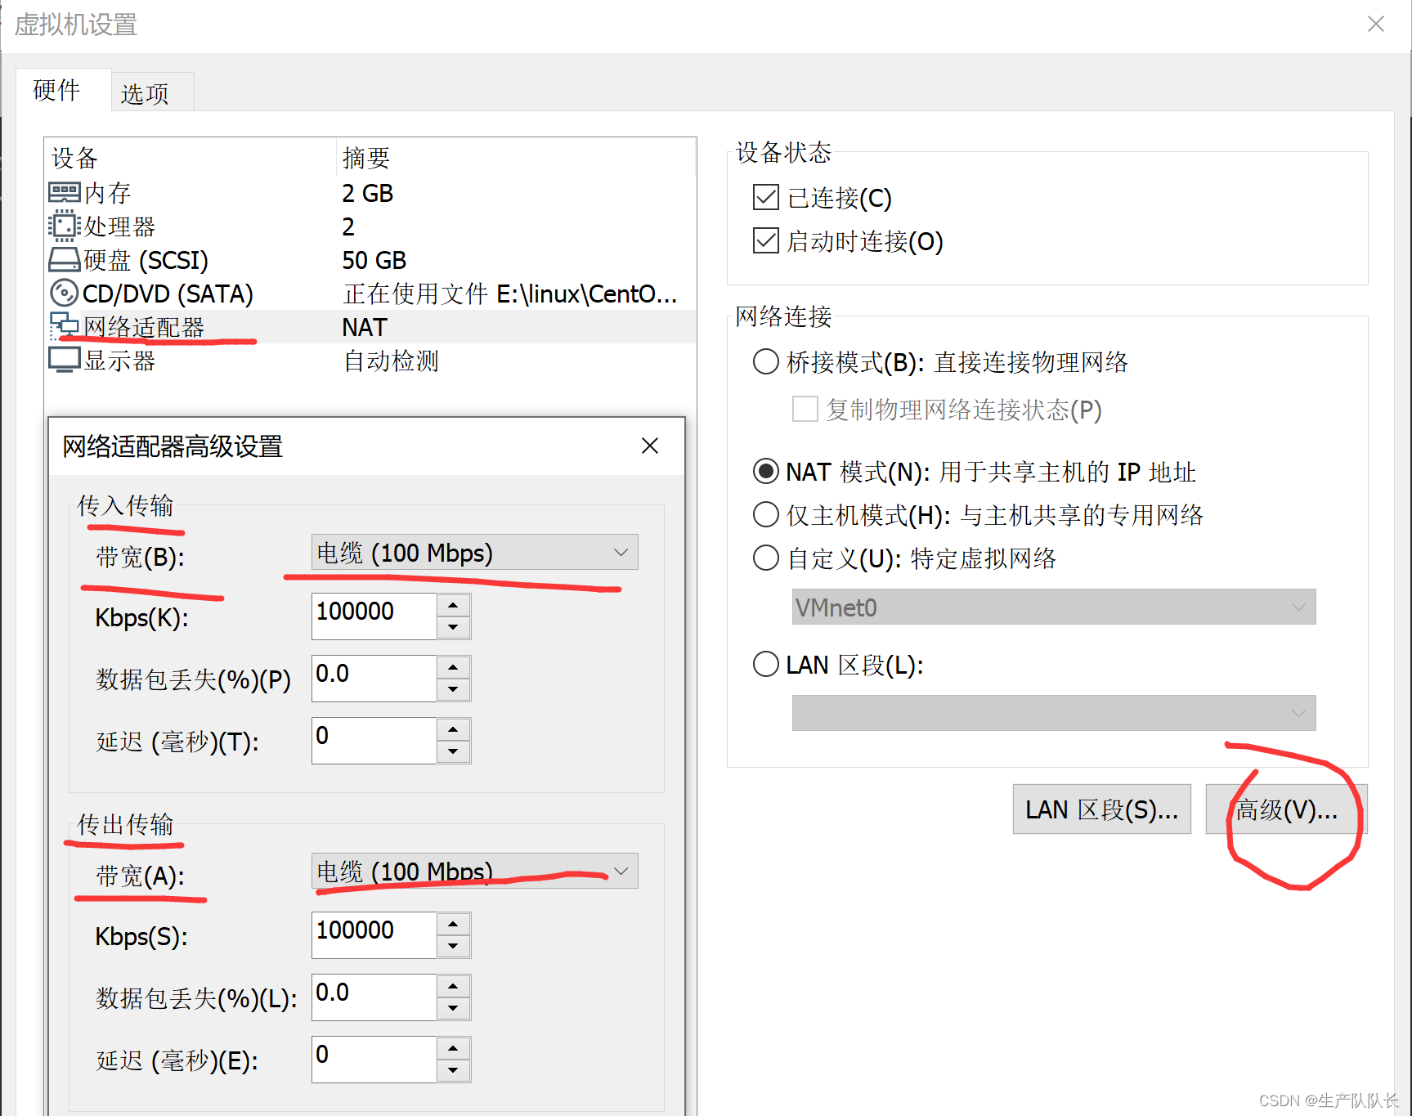Click the 2 GB memory summary value

[368, 193]
